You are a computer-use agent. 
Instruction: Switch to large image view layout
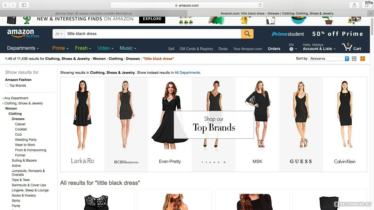[363, 59]
